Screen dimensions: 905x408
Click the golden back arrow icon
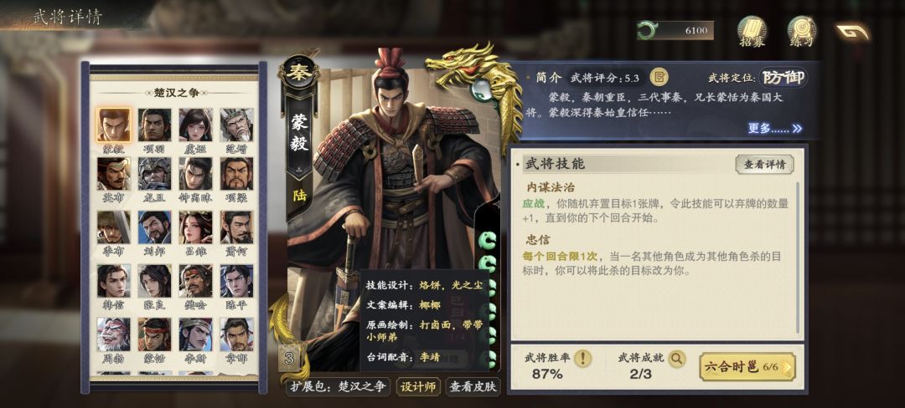tap(852, 32)
